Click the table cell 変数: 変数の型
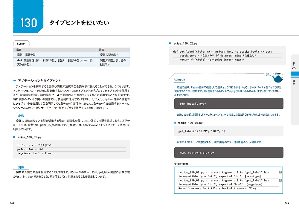 pyautogui.click(x=54, y=54)
